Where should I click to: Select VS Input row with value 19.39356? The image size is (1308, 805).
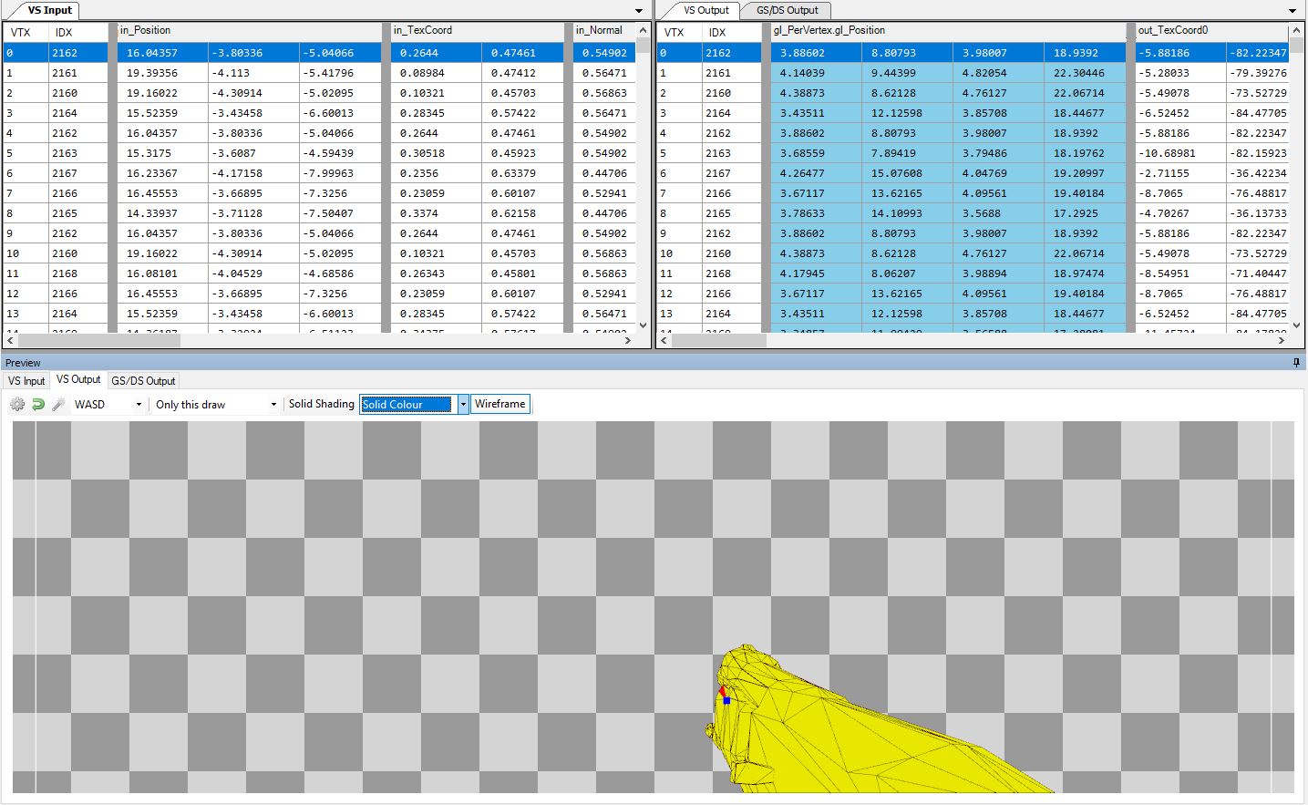328,73
